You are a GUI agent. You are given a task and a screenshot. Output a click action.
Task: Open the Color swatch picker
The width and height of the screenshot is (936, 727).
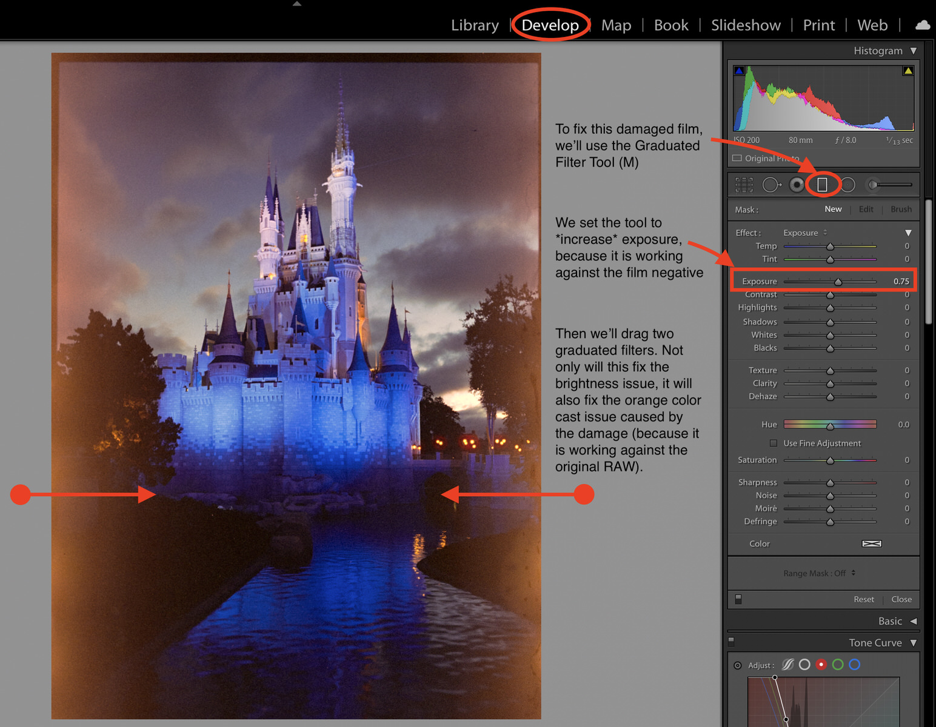[872, 543]
